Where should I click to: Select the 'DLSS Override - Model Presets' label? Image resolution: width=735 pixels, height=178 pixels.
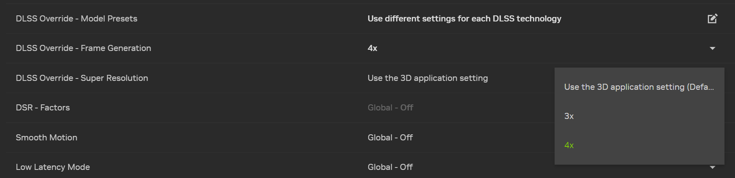(76, 19)
